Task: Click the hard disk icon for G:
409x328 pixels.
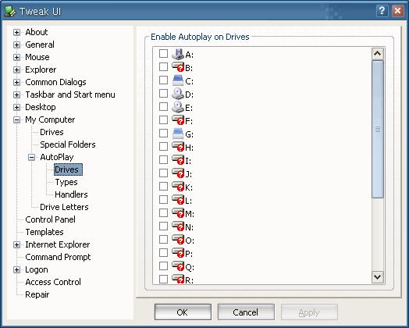Action: (178, 134)
